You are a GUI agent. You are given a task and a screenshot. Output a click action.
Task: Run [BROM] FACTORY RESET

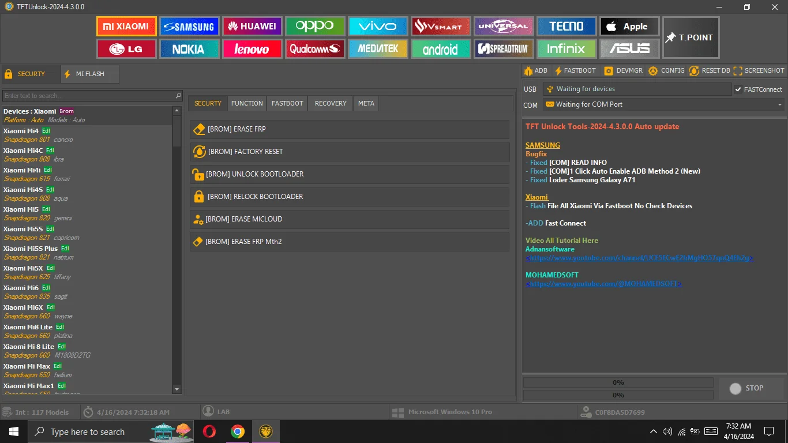350,152
